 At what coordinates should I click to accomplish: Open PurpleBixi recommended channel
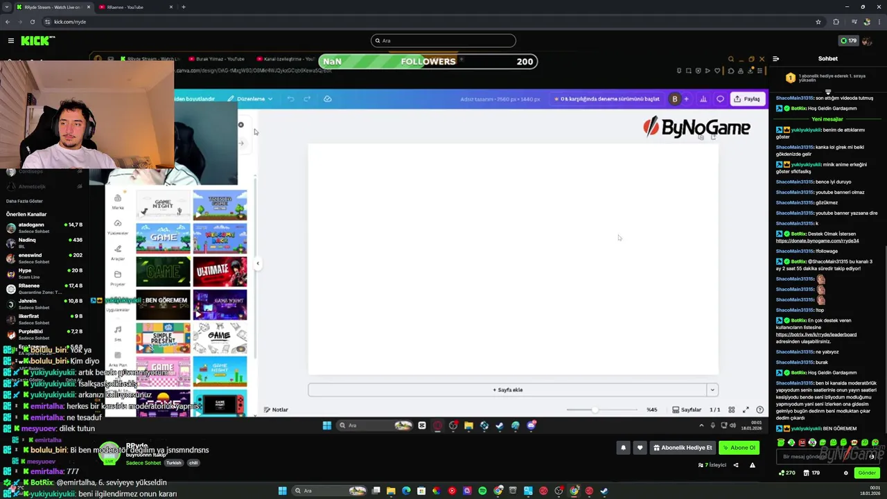tap(44, 334)
